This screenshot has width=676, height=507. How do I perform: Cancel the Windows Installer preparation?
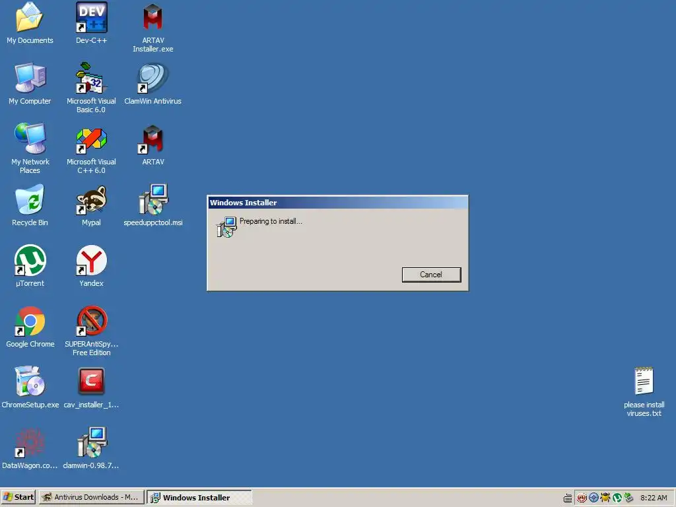click(431, 275)
